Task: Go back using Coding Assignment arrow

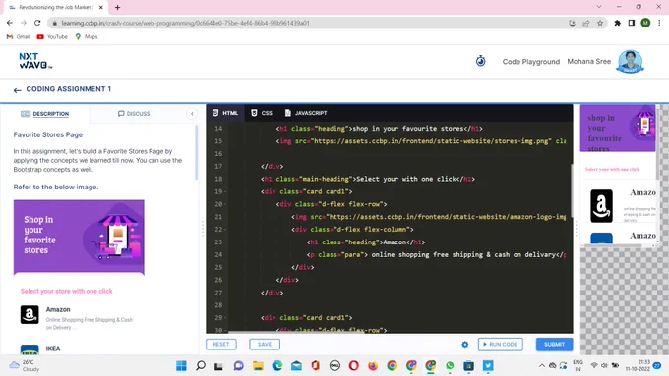Action: 17,90
